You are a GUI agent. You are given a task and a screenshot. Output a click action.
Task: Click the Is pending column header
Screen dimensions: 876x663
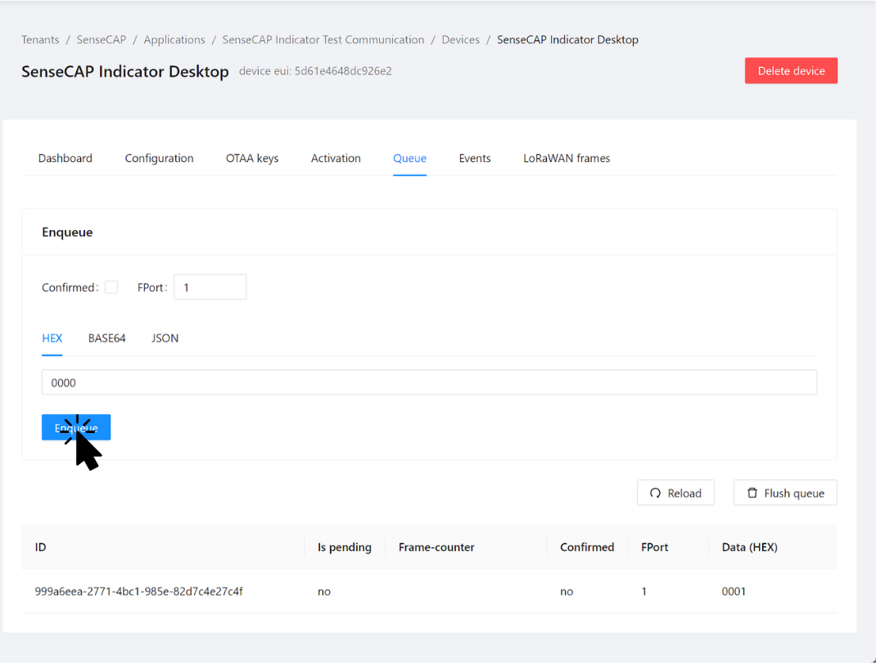(345, 547)
